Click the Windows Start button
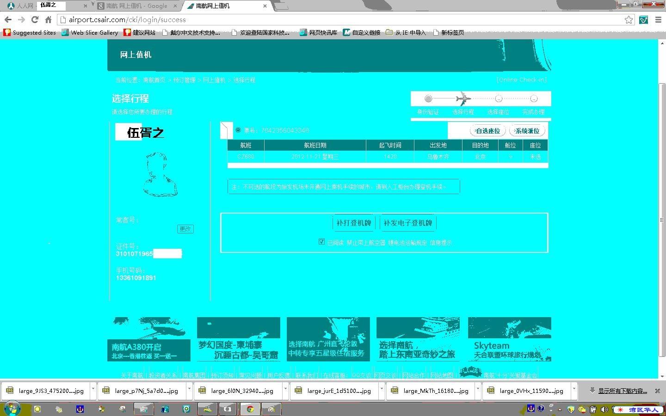 [x=12, y=409]
